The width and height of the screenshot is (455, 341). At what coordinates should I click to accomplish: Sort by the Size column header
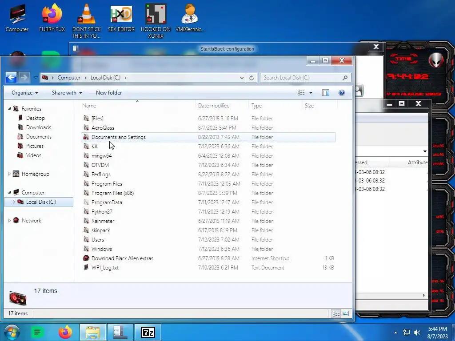(319, 106)
